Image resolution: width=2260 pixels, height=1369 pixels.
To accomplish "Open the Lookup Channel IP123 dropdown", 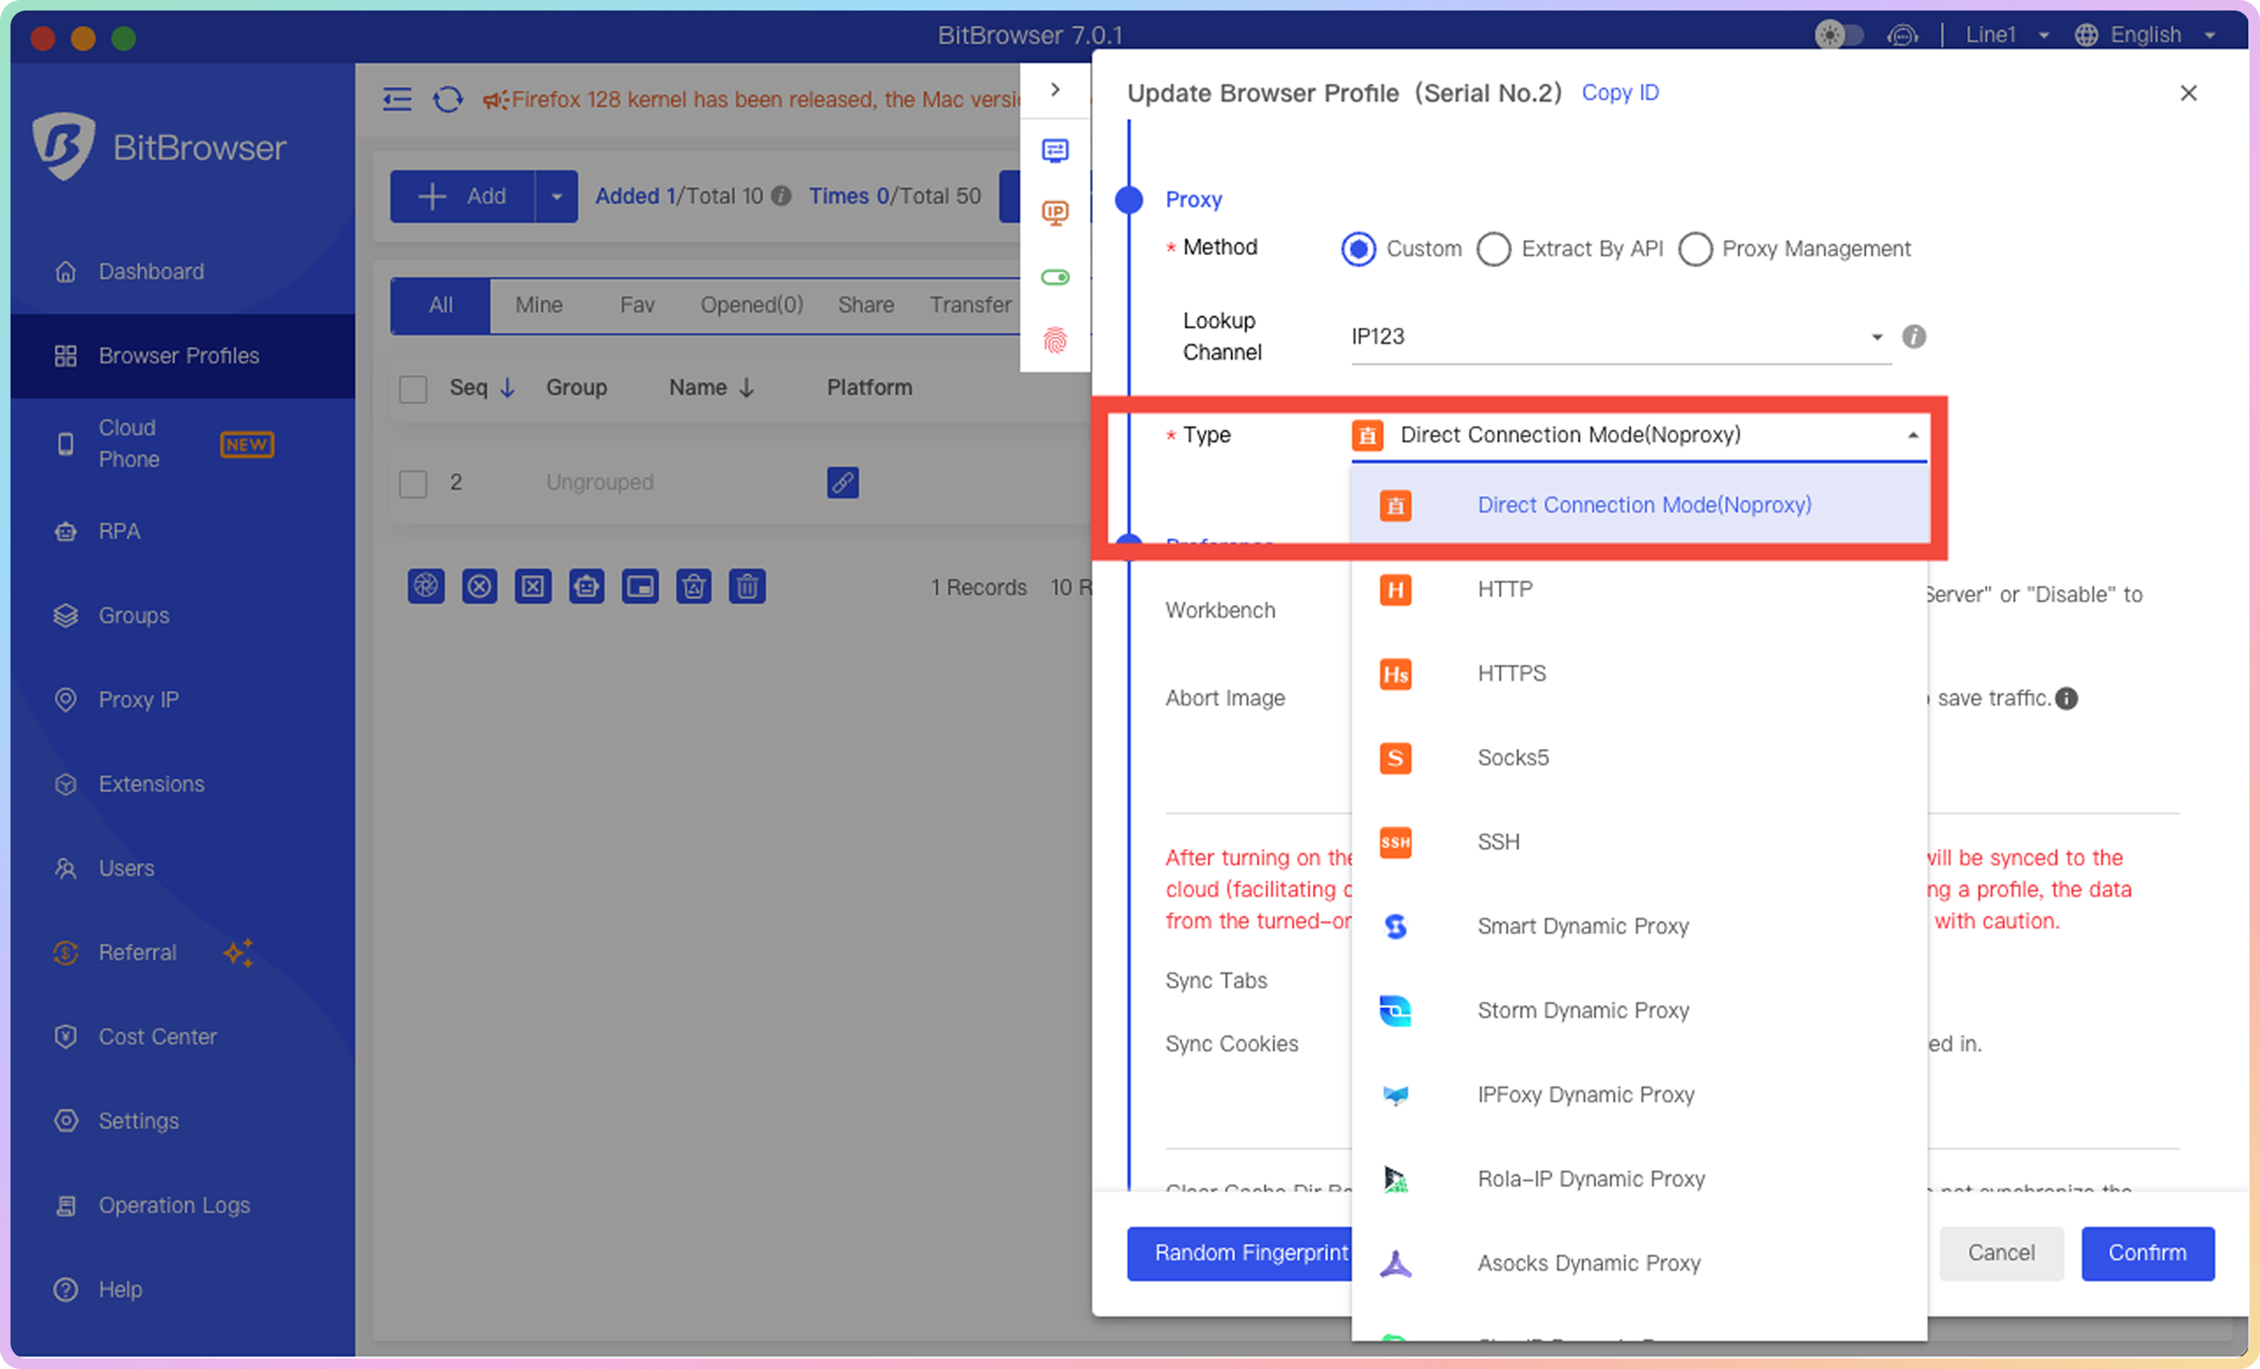I will coord(1619,337).
